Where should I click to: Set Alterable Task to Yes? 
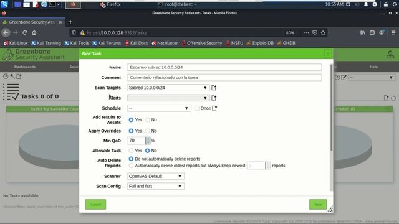click(x=131, y=151)
